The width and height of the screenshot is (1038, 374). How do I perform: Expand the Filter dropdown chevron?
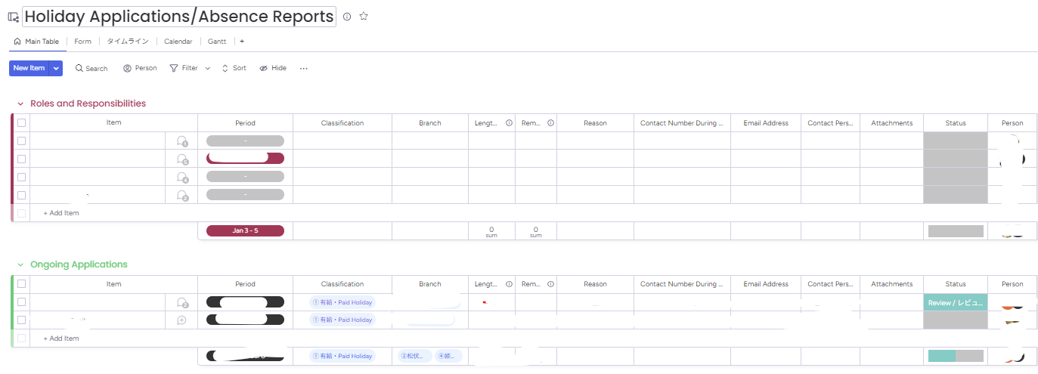[208, 68]
